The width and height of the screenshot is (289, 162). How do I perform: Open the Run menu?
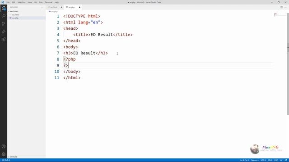41,2
